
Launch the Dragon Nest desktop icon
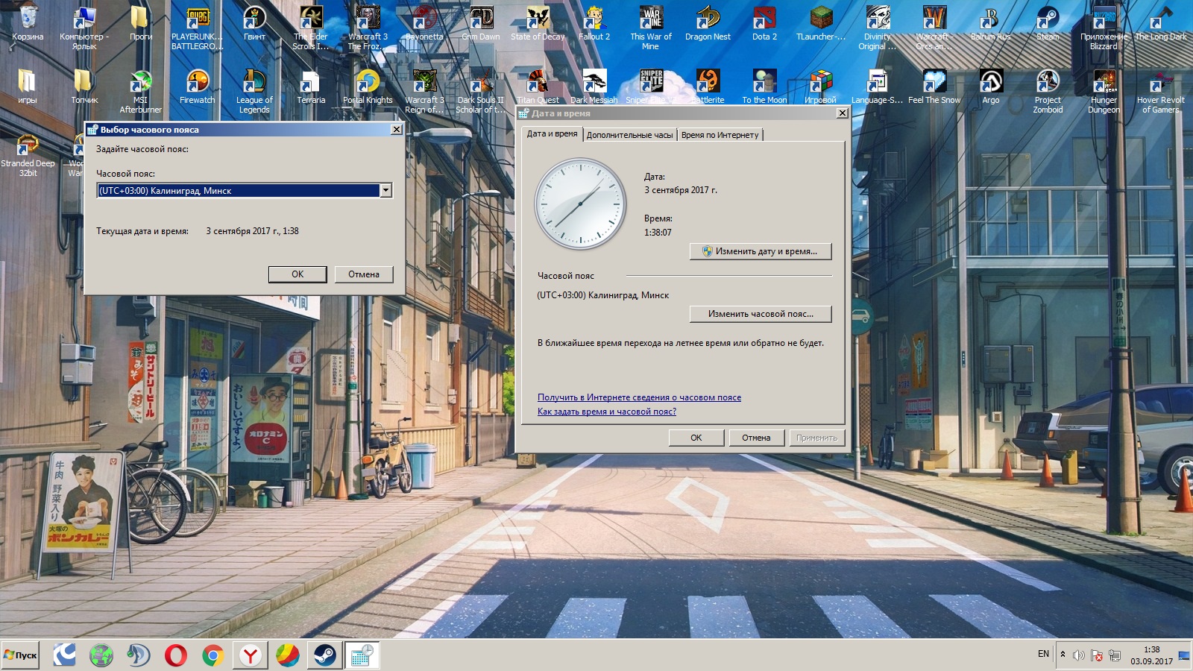click(708, 24)
